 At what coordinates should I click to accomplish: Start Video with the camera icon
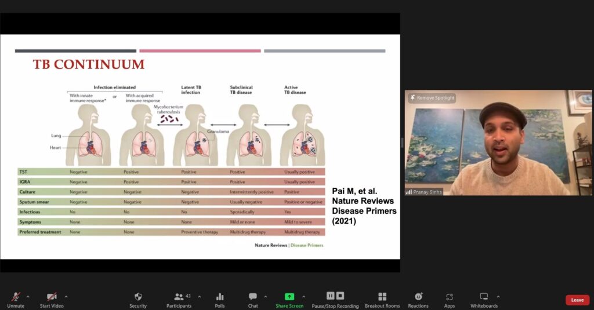click(x=52, y=297)
